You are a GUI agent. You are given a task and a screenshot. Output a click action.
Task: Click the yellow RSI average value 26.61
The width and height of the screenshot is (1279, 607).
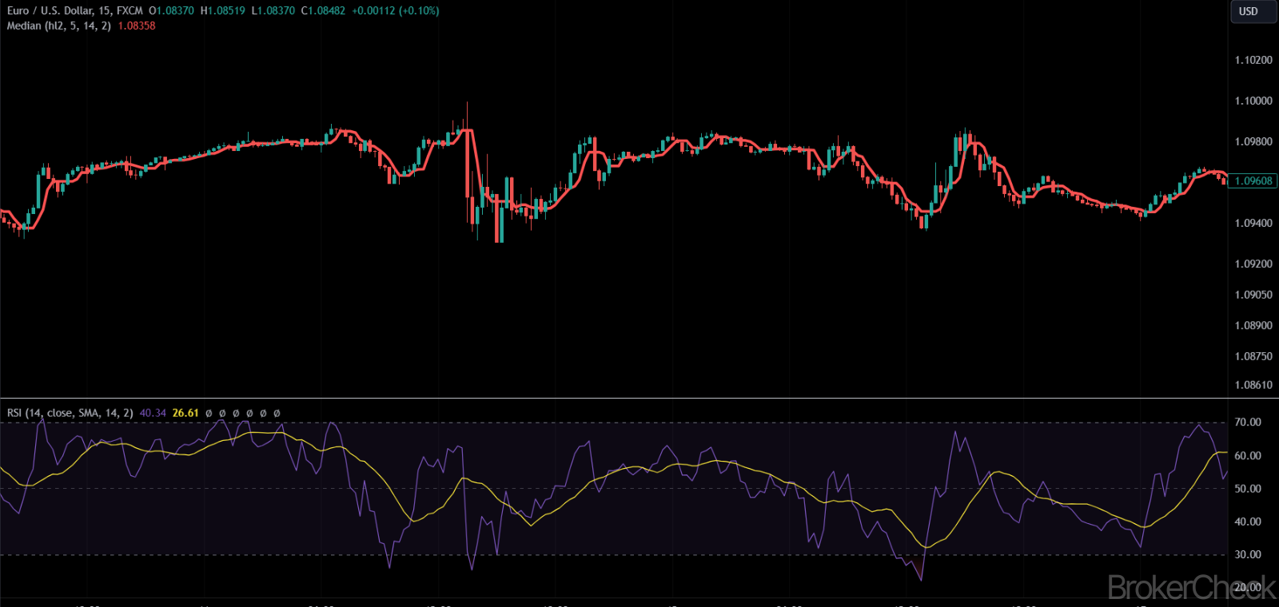[x=185, y=413]
